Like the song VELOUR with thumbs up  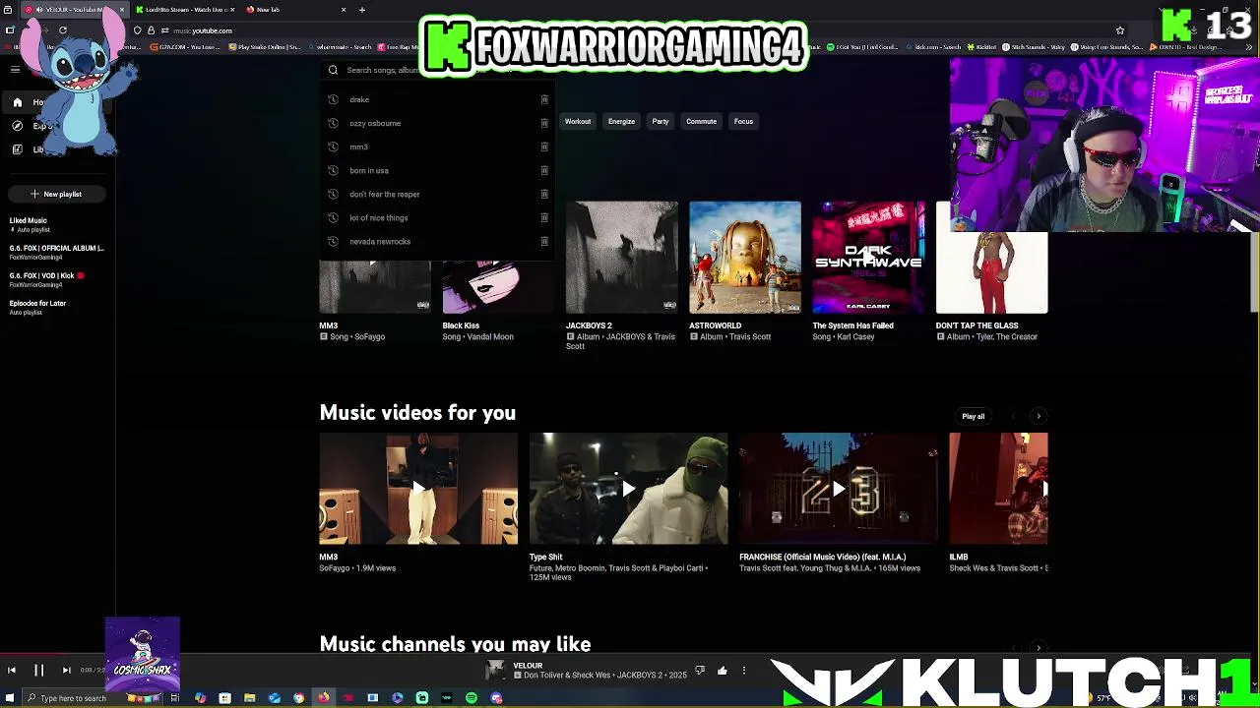[723, 671]
